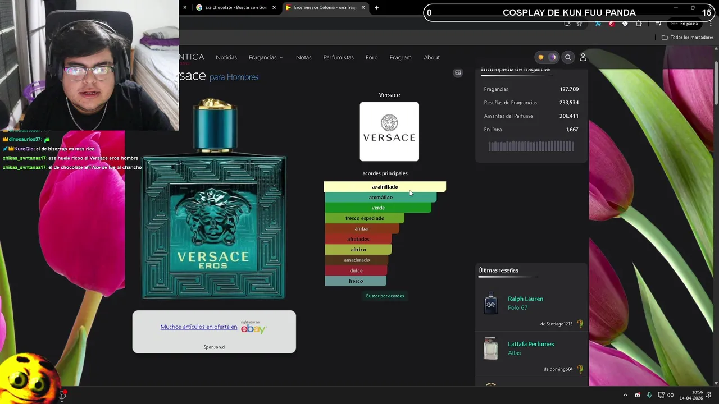The image size is (719, 404).
Task: Click the para Hombres link
Action: point(234,77)
